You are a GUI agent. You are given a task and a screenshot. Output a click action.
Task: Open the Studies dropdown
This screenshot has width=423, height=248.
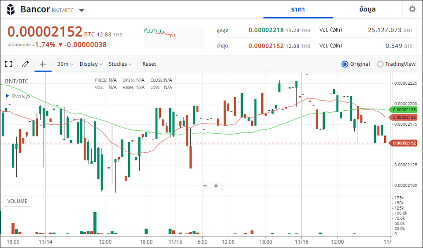(x=120, y=64)
